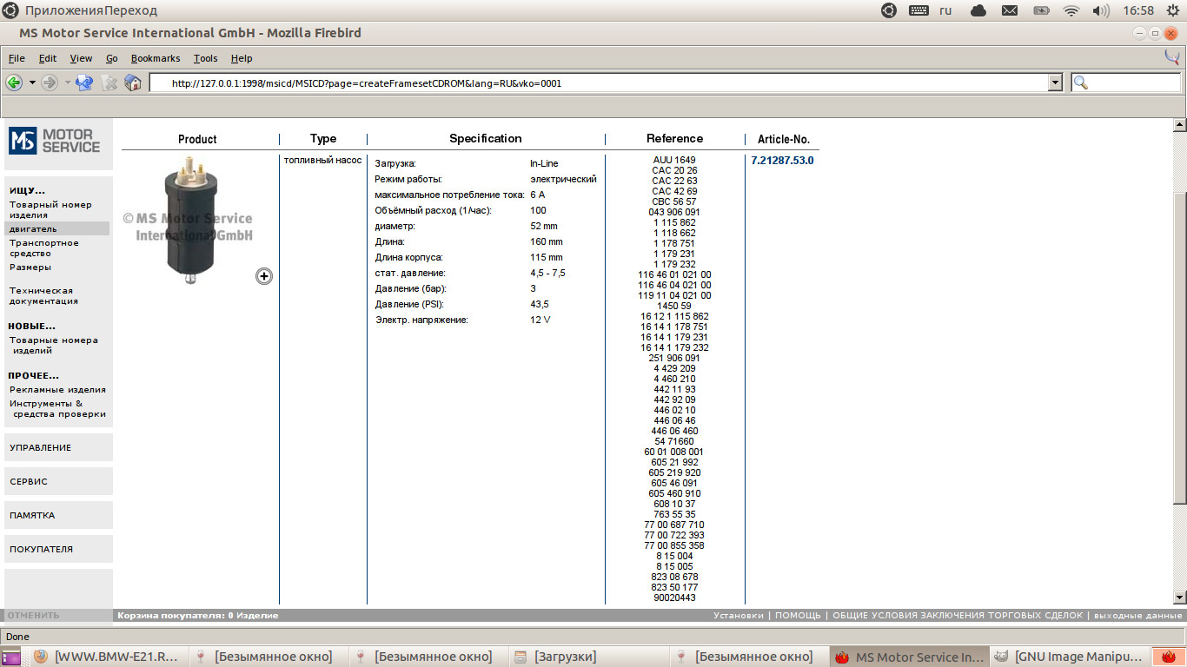Viewport: 1187px width, 667px height.
Task: Click the vertical page scrollbar
Action: coord(1179,347)
